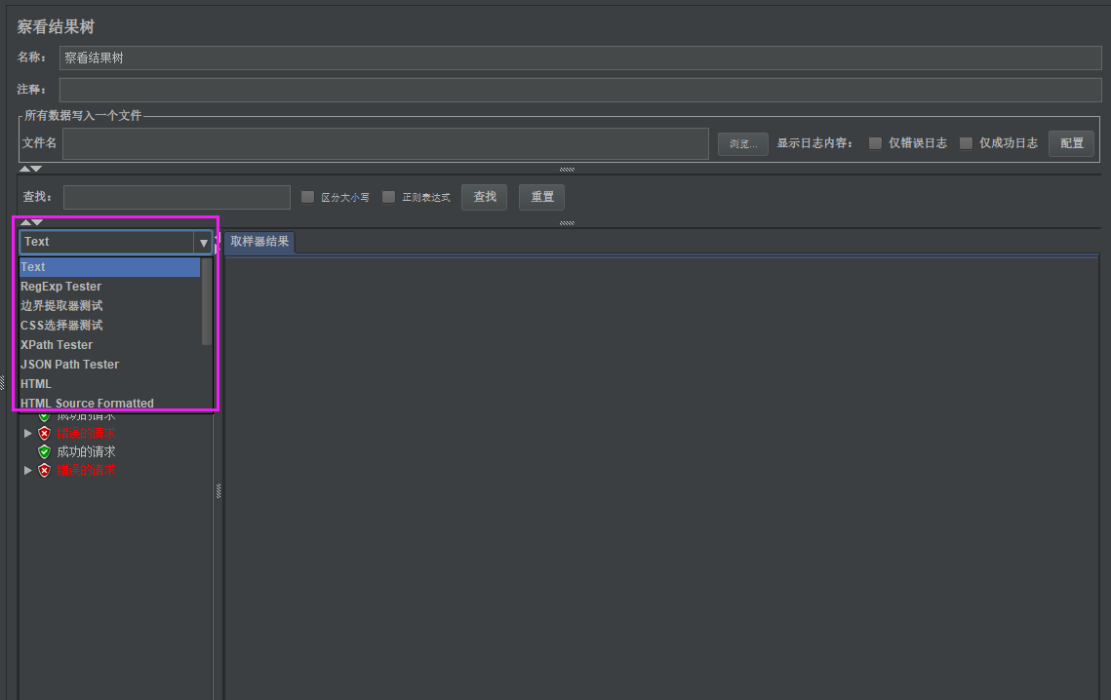Expand the first 错误的请求 tree node
This screenshot has height=700, width=1111.
point(27,432)
